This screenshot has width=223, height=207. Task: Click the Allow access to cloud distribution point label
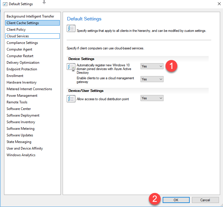103,99
